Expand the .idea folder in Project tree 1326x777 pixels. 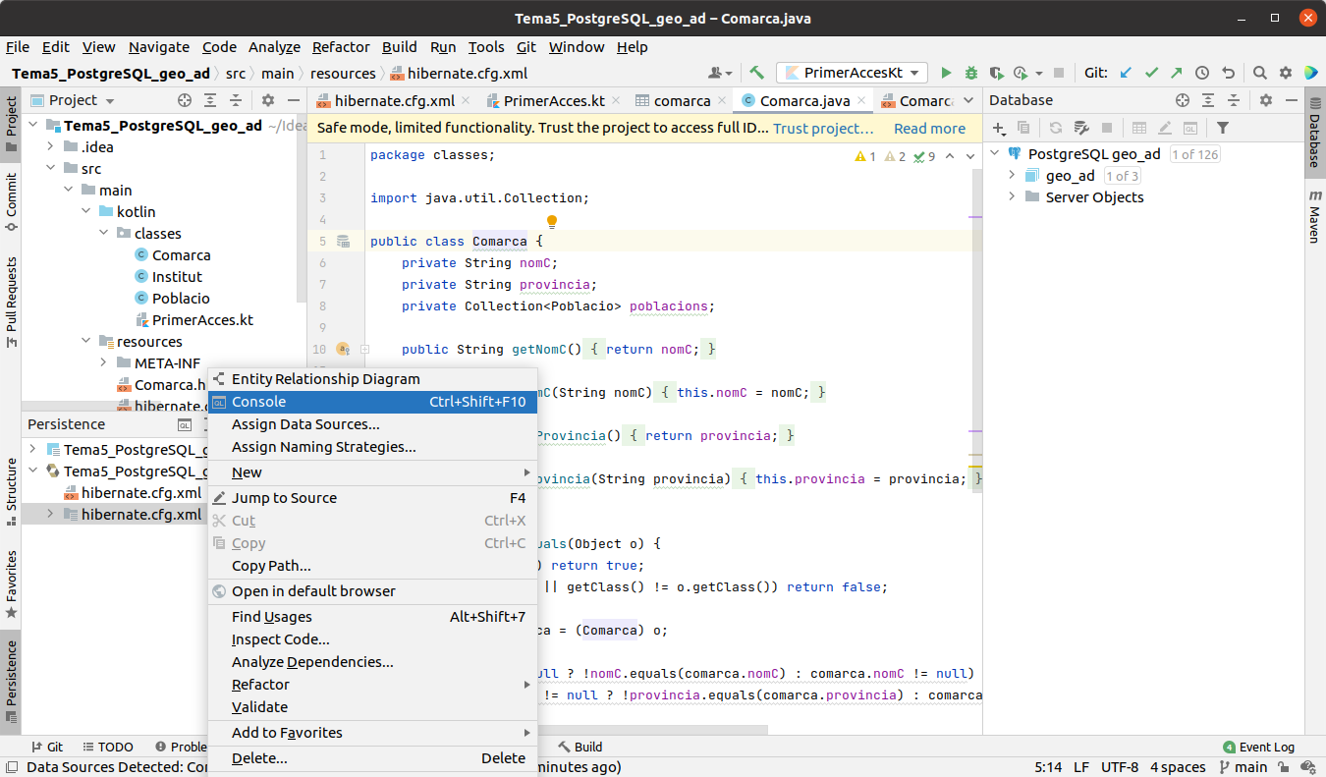tap(51, 147)
